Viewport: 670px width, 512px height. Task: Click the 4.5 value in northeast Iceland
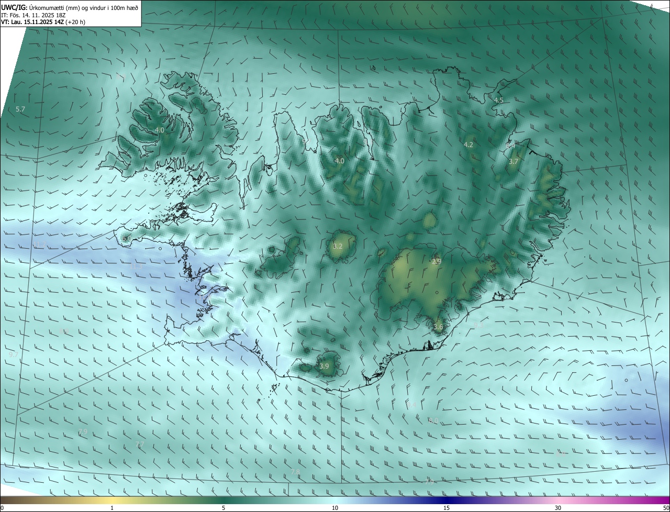499,100
